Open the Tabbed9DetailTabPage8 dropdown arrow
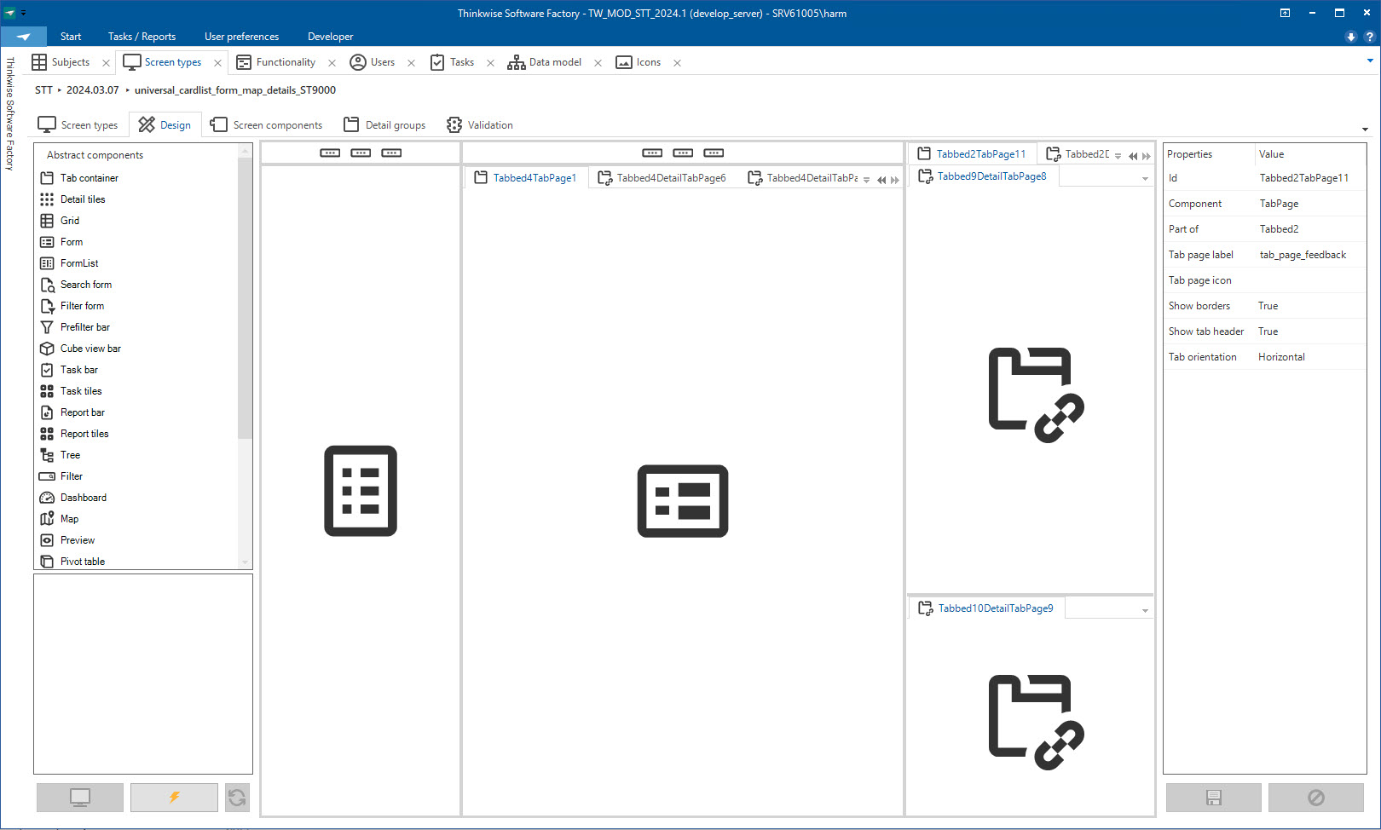Image resolution: width=1381 pixels, height=830 pixels. [1145, 179]
